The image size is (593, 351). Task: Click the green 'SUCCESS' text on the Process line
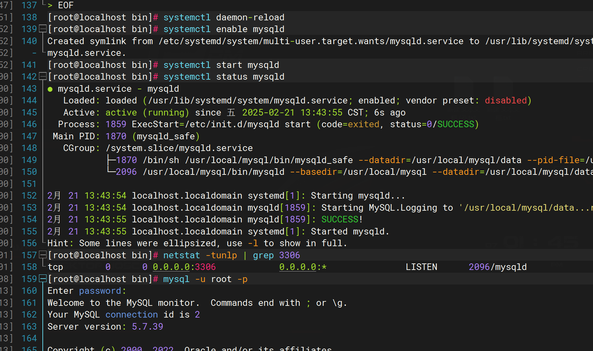point(455,124)
